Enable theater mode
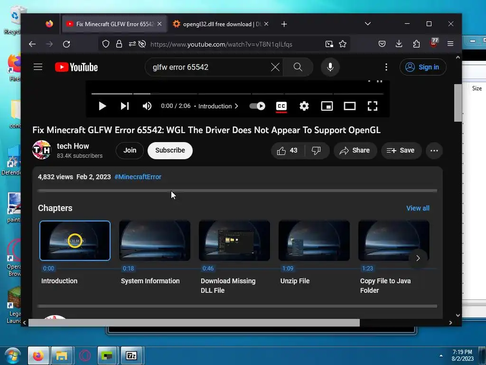Screen dimensions: 486x365 pyautogui.click(x=350, y=106)
